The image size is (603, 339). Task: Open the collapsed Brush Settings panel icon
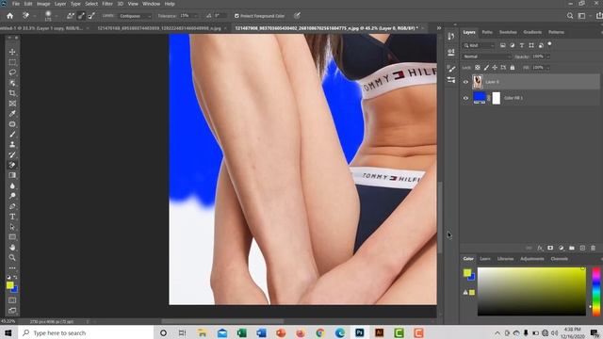(x=451, y=69)
